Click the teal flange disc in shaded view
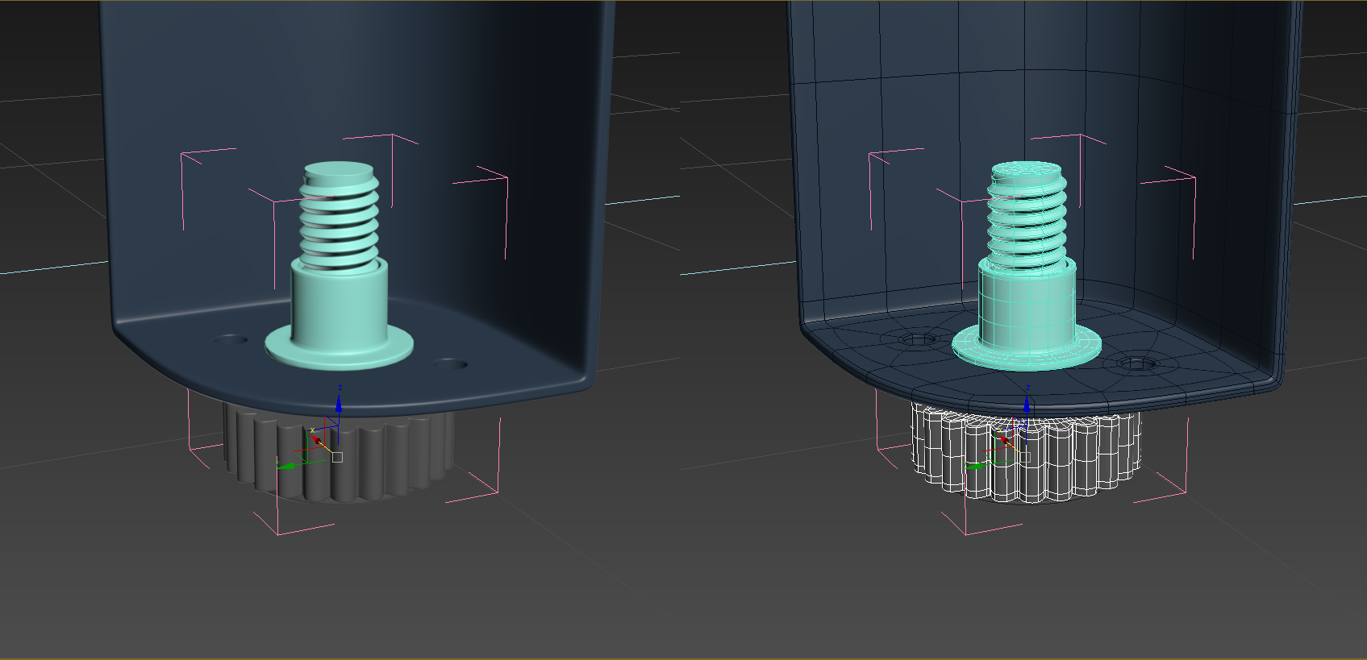The width and height of the screenshot is (1367, 660). pos(340,348)
